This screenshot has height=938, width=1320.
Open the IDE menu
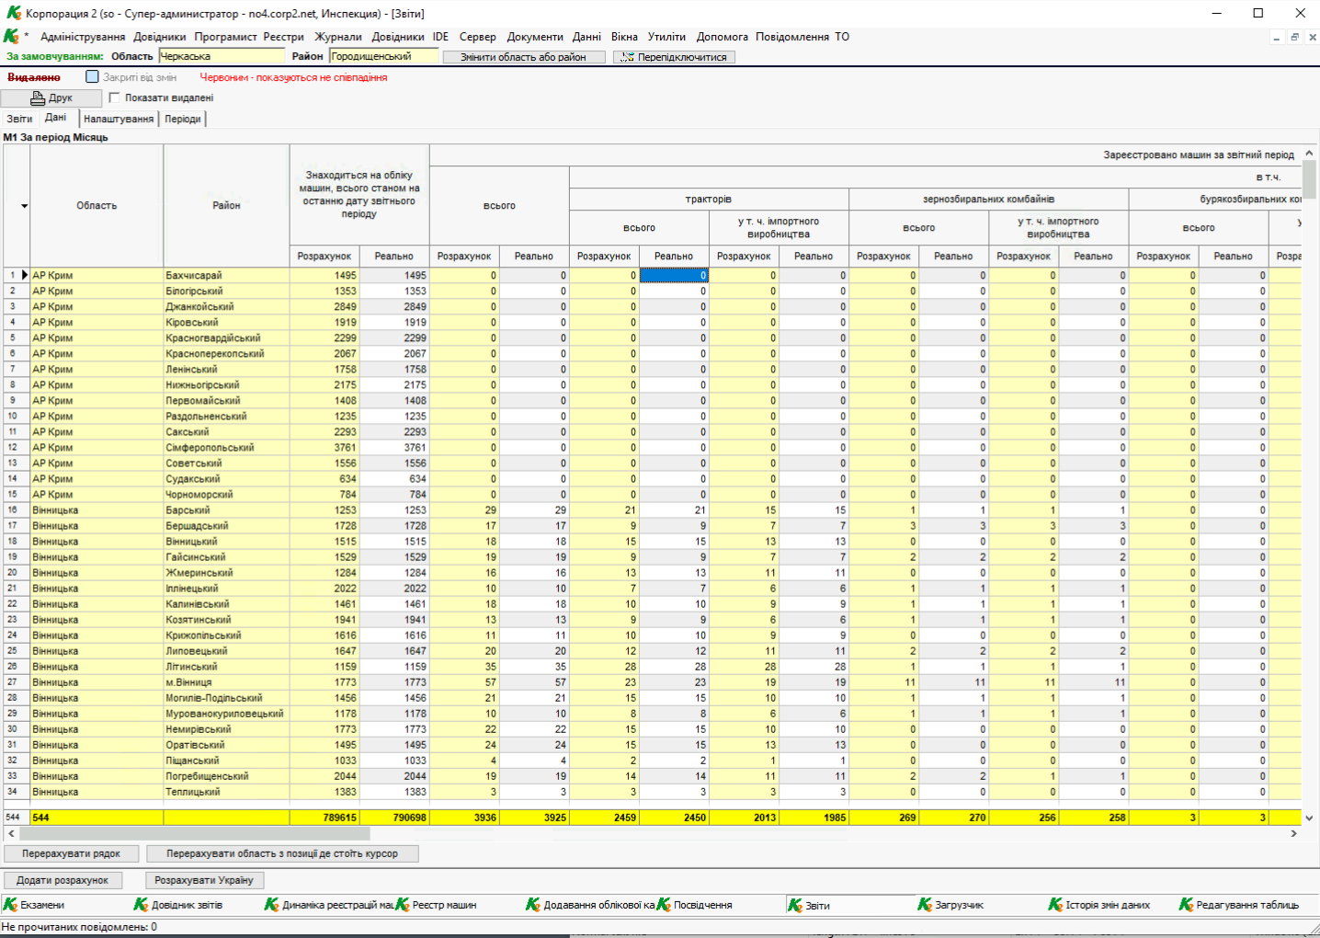[440, 37]
